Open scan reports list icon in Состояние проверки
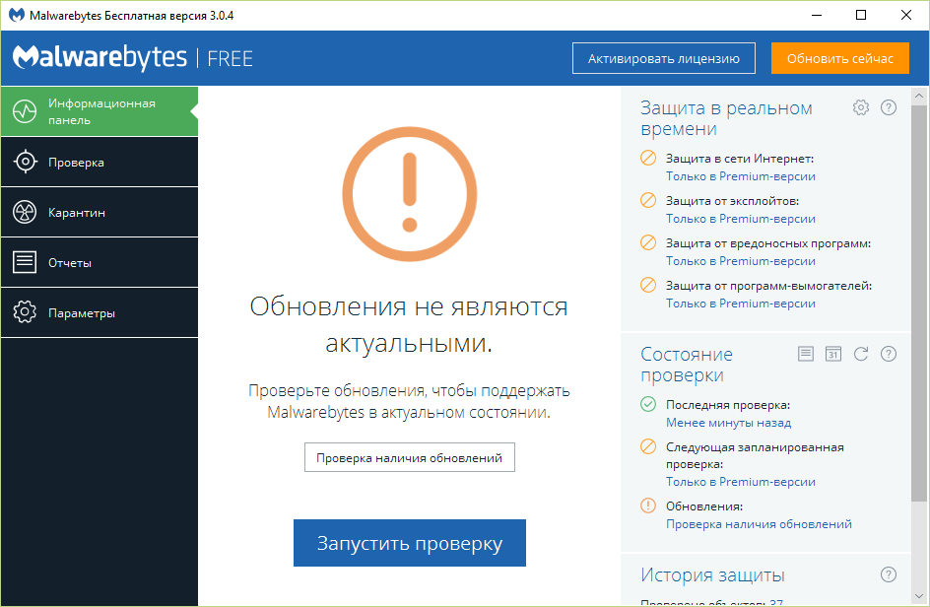 pos(806,354)
